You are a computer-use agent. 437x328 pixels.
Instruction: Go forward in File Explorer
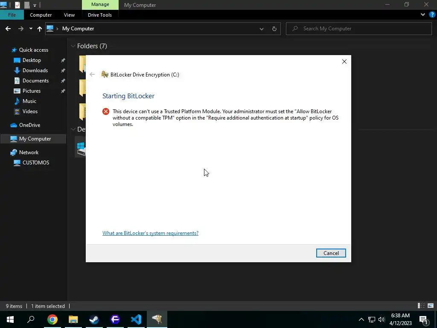(21, 29)
